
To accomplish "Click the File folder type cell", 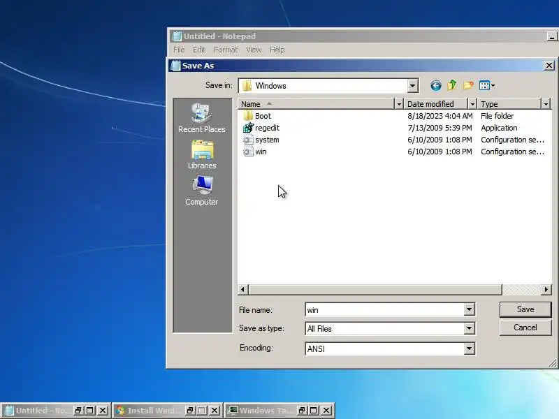I will pos(497,116).
